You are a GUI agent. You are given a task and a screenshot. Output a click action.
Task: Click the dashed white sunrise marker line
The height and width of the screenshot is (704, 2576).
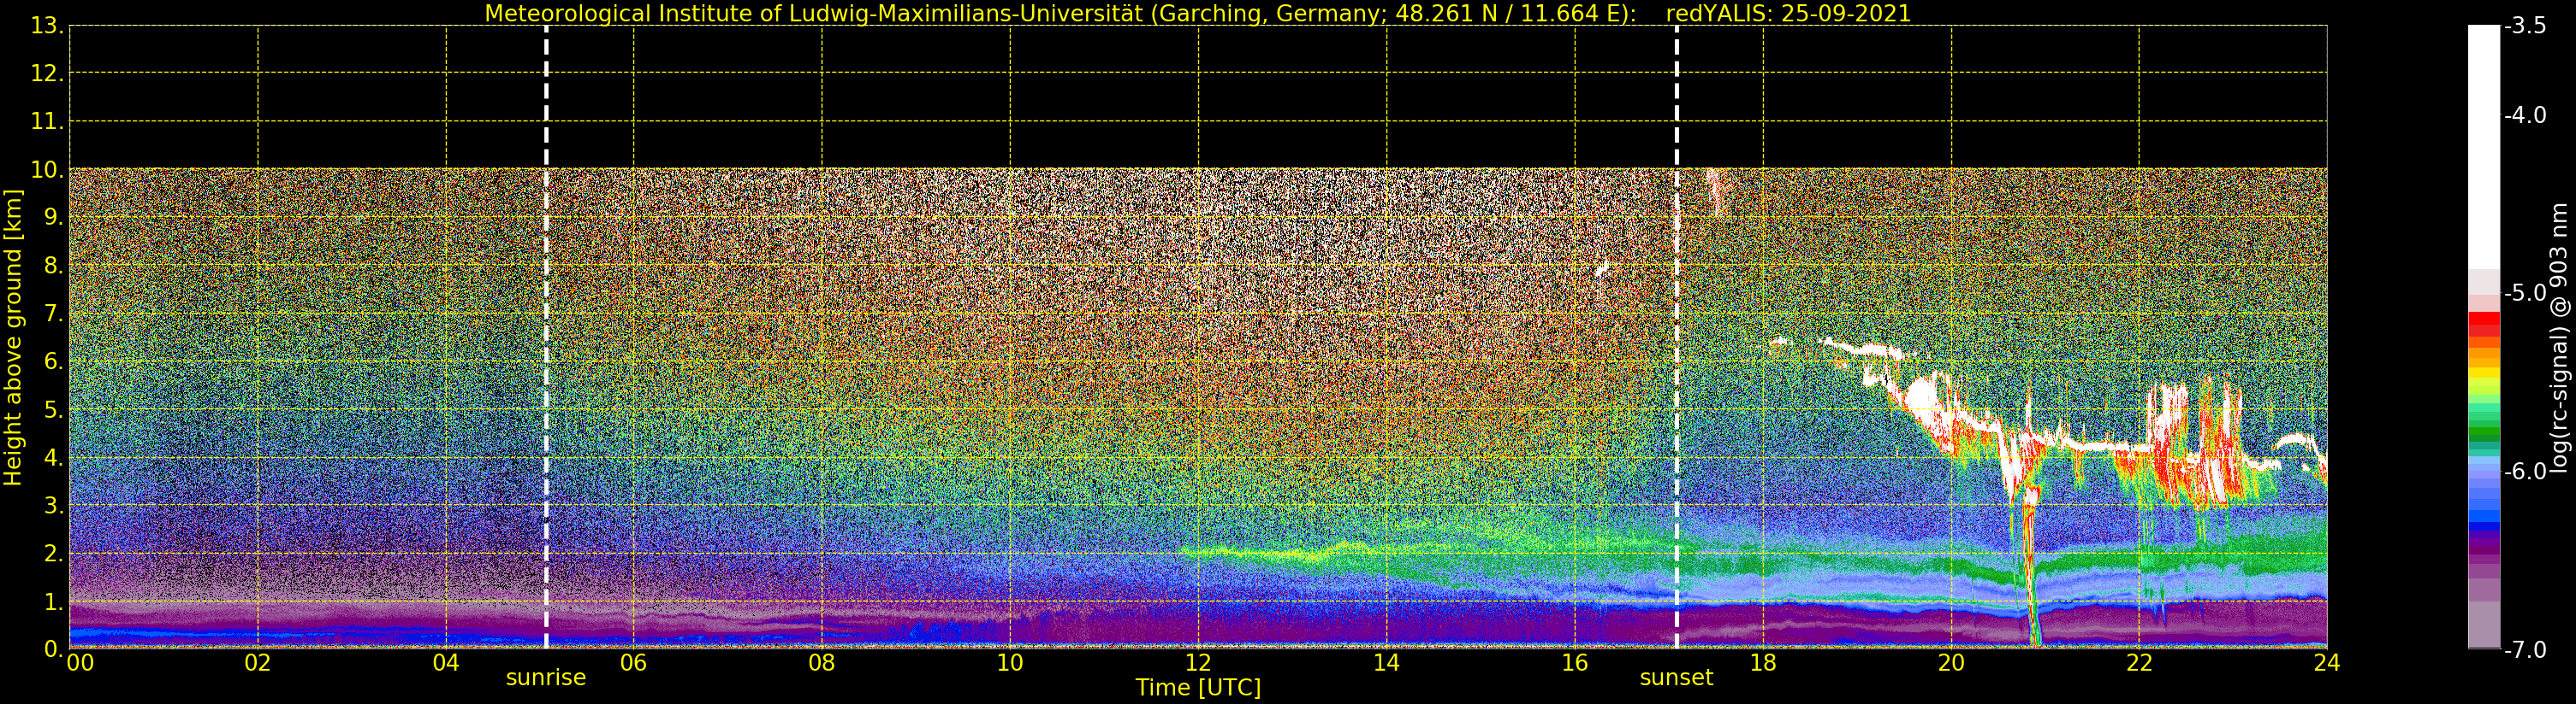(546, 337)
